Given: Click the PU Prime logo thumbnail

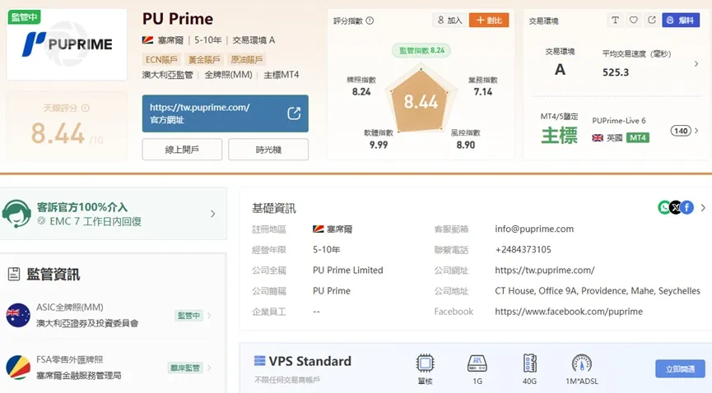Looking at the screenshot, I should (67, 44).
